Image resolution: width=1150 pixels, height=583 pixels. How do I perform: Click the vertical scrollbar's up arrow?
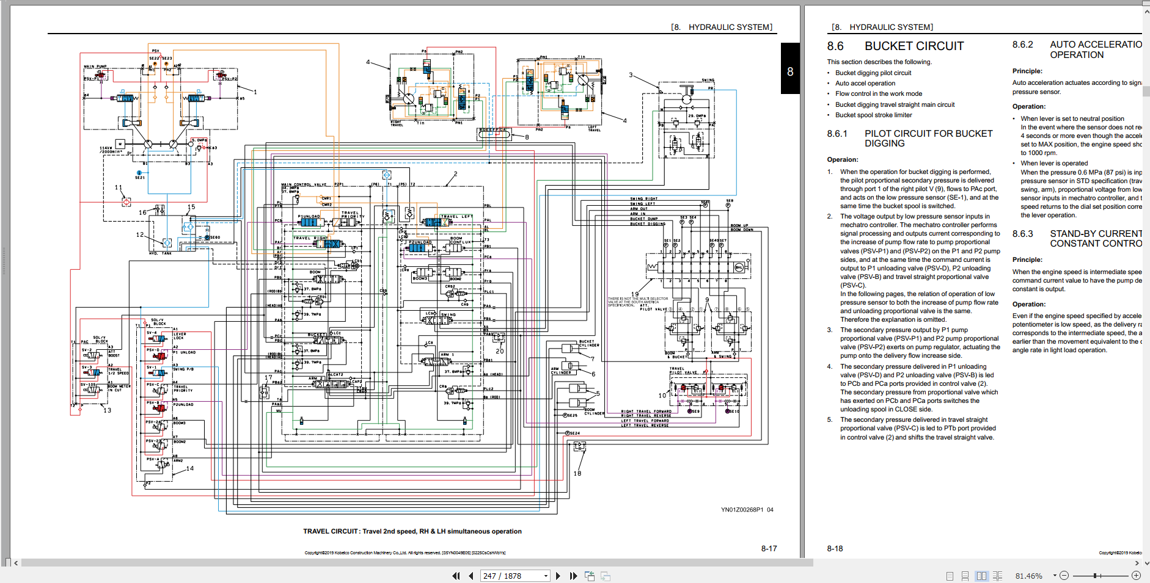1146,3
